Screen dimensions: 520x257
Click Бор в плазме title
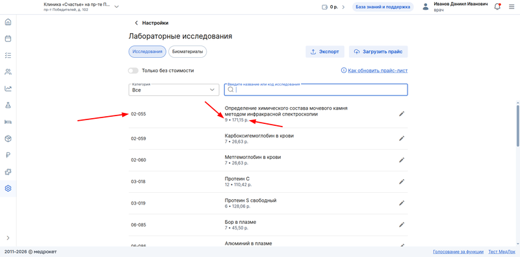point(240,222)
